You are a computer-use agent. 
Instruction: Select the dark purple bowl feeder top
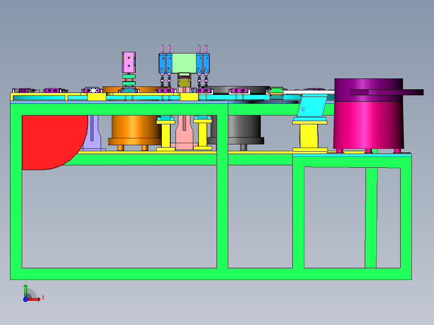click(x=369, y=90)
